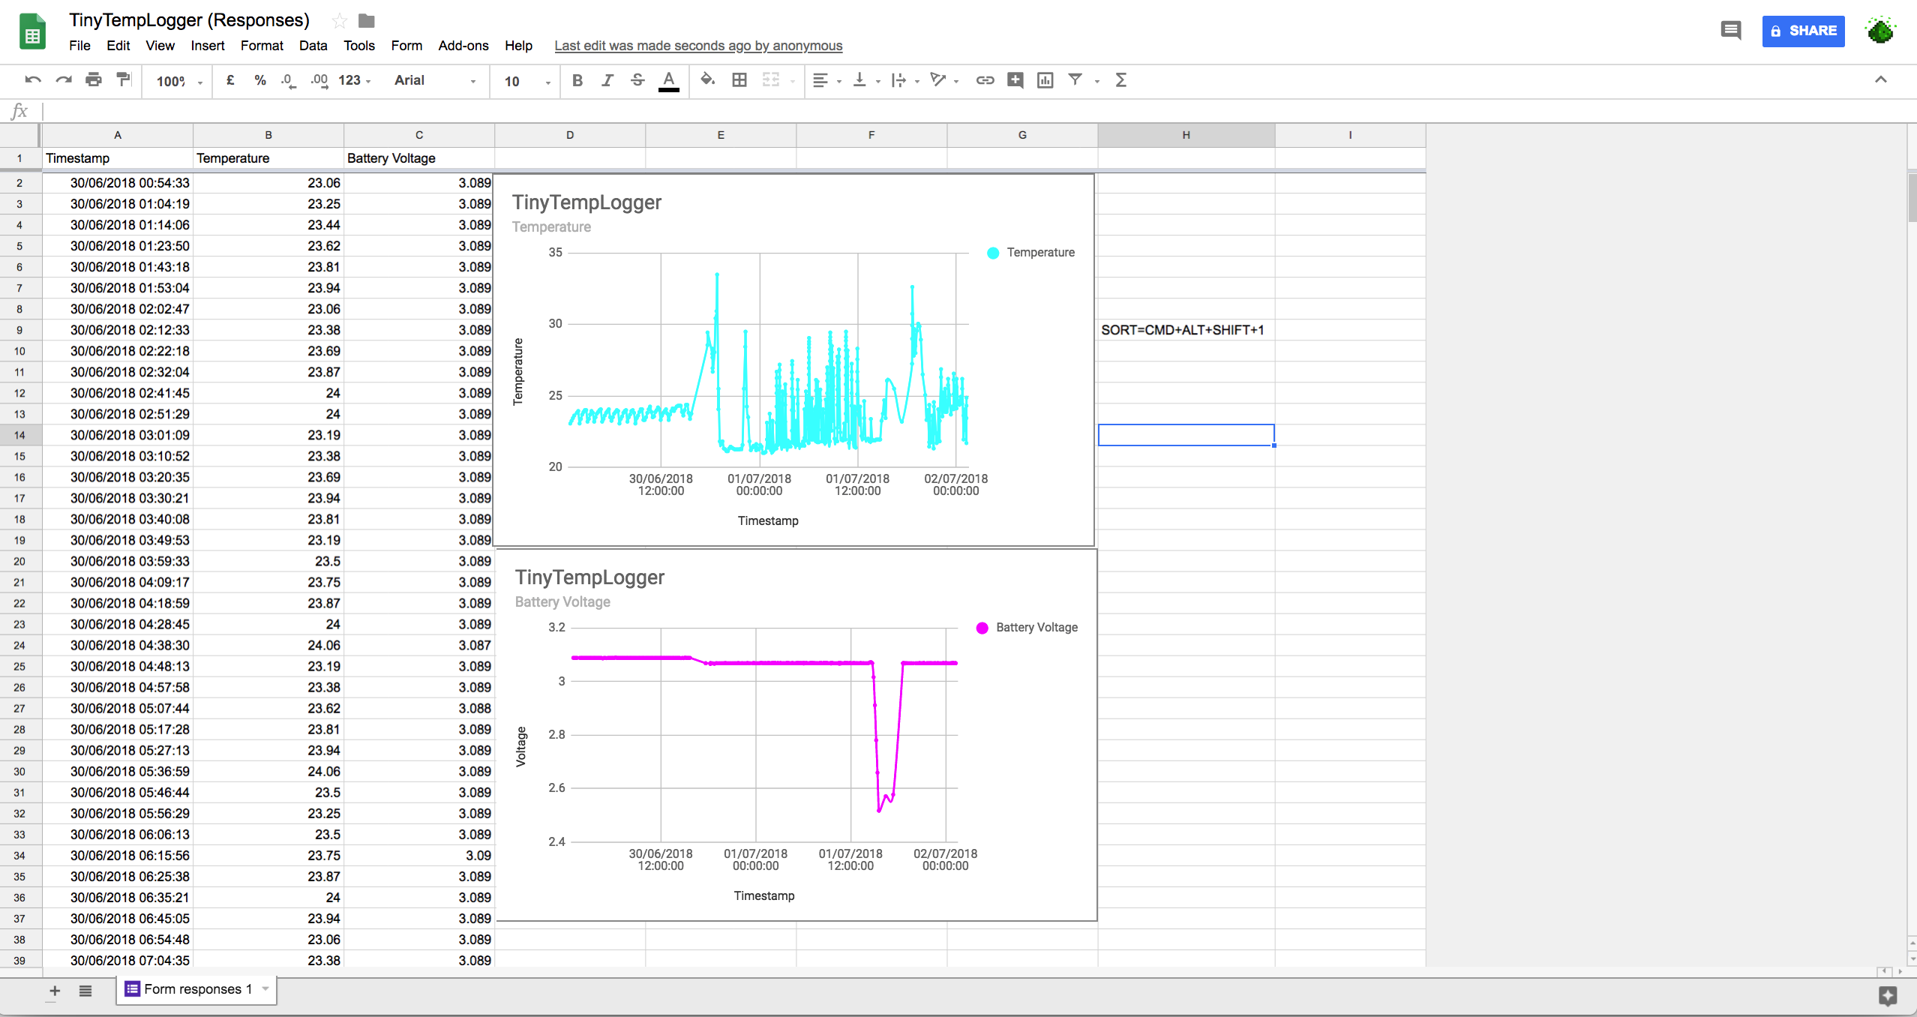Toggle strikethrough formatting
This screenshot has width=1917, height=1017.
point(637,80)
